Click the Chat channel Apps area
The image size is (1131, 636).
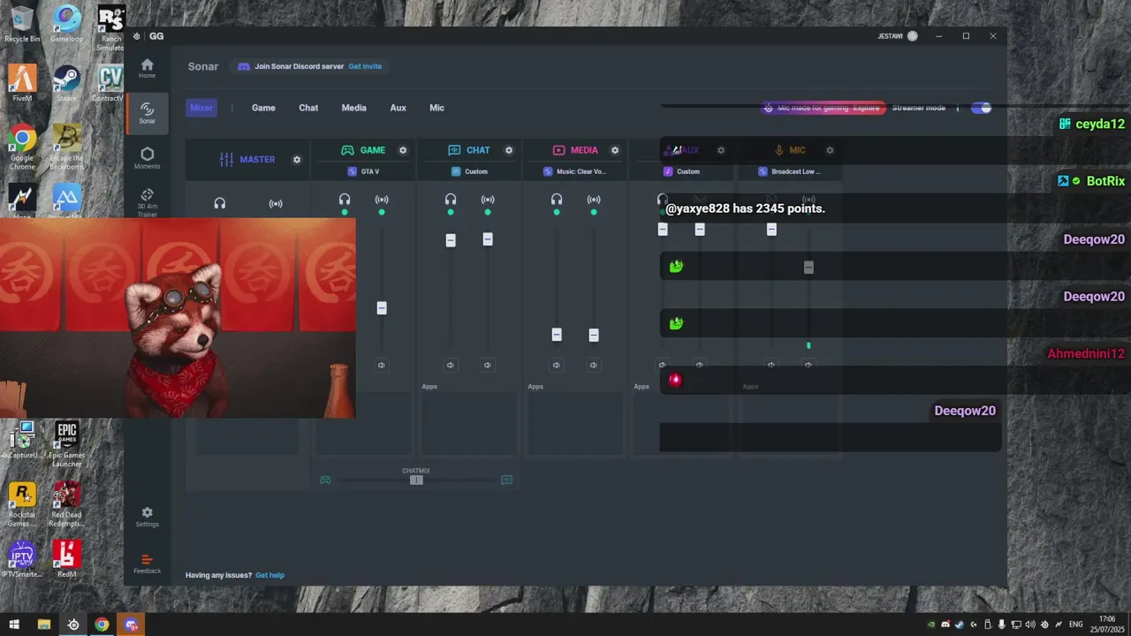[x=469, y=422]
